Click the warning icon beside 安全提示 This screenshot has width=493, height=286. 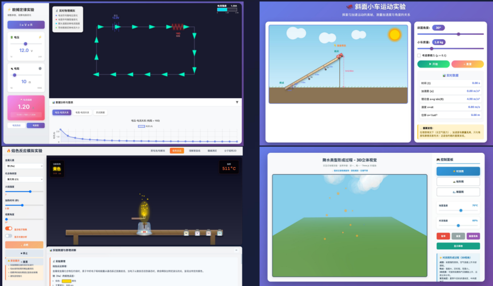[9, 260]
